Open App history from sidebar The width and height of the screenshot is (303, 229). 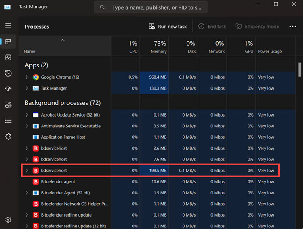[x=8, y=73]
